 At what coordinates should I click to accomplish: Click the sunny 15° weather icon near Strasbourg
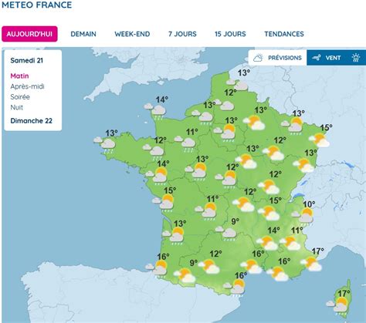click(x=320, y=140)
